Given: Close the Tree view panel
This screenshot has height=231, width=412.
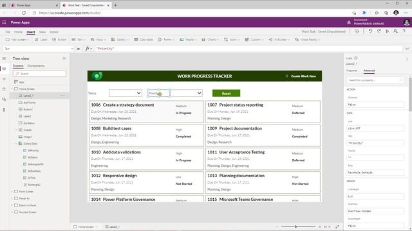Looking at the screenshot, I should coord(64,58).
